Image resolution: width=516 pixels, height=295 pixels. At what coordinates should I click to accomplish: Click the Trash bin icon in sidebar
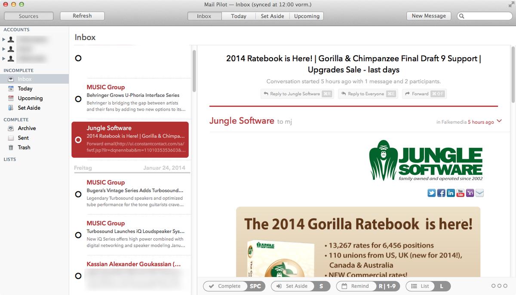pyautogui.click(x=11, y=147)
